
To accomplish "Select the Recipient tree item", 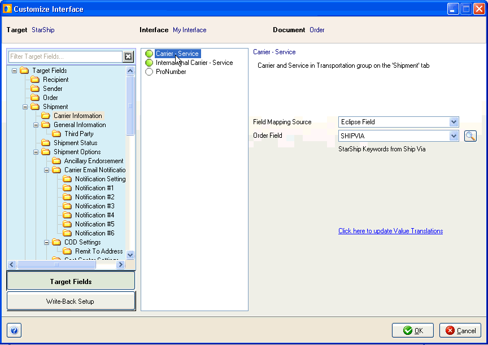I will [x=56, y=80].
